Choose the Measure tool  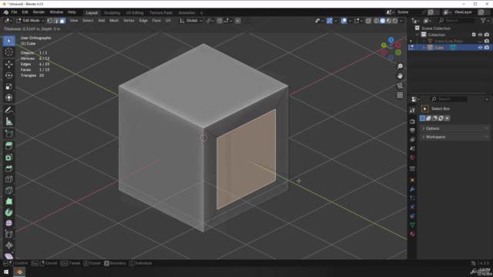pyautogui.click(x=8, y=122)
